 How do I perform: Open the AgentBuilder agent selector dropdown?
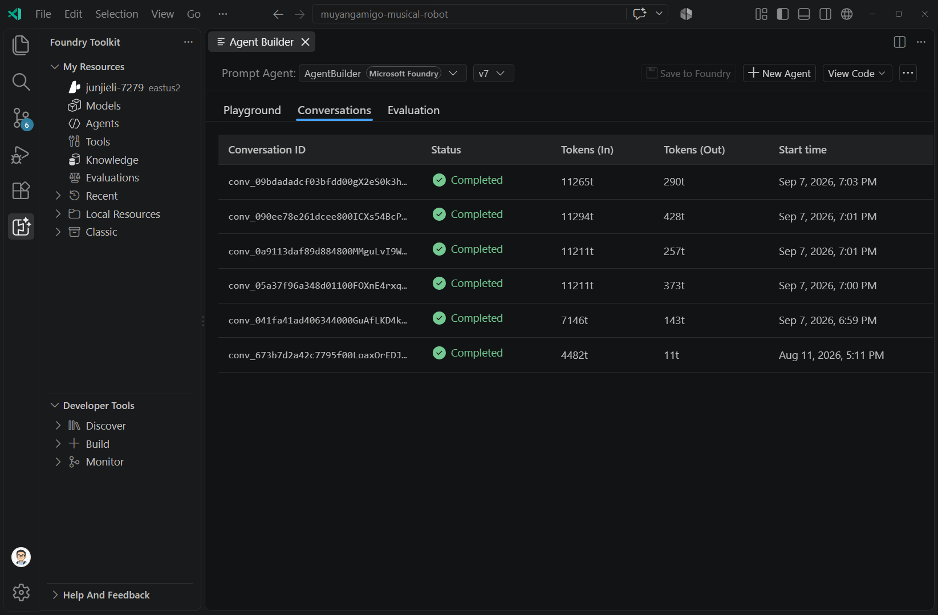tap(383, 73)
